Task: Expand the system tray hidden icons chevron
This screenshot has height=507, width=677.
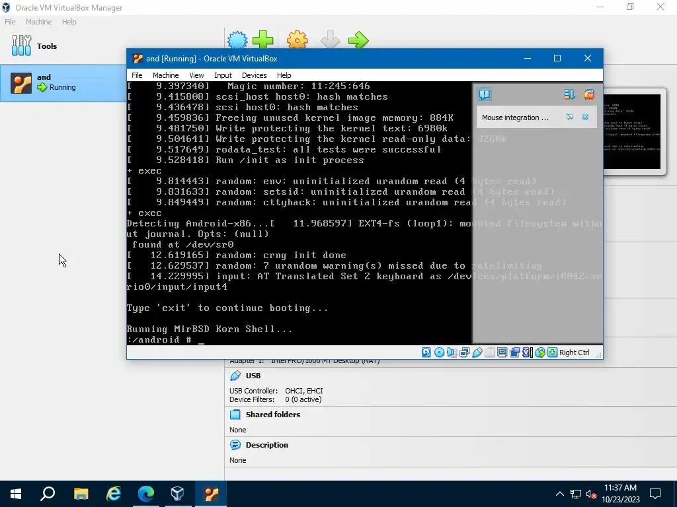Action: (559, 494)
